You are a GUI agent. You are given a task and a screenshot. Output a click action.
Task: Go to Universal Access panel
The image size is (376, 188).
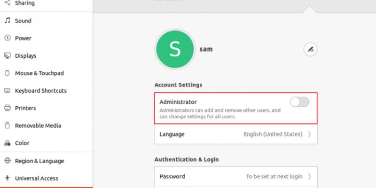[37, 178]
